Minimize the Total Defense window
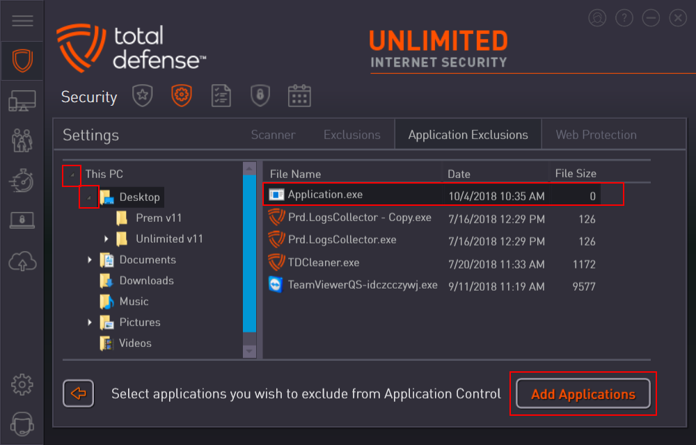 click(x=651, y=18)
